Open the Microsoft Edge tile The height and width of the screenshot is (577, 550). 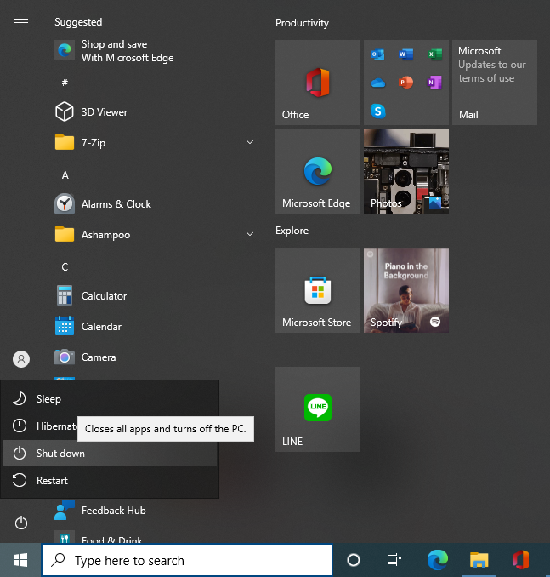click(x=318, y=171)
